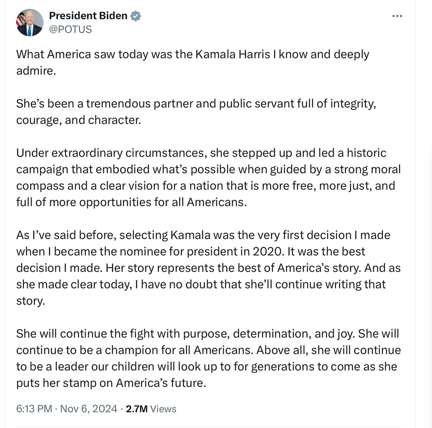This screenshot has width=432, height=428.
Task: Click the Nov 6, 2024 date
Action: coord(89,409)
